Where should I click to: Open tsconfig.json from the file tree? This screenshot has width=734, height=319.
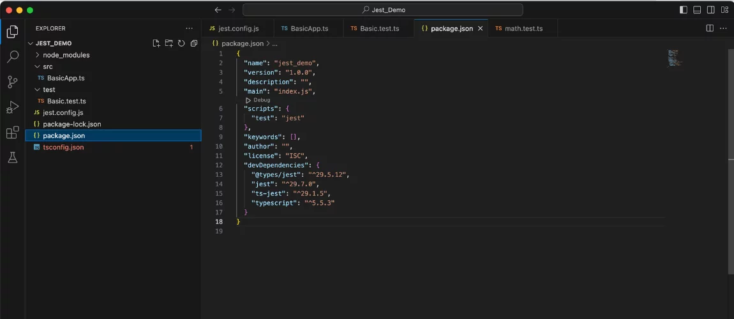tap(63, 147)
